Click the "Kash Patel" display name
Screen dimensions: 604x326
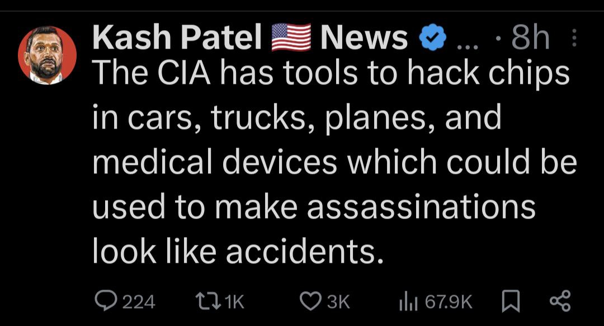tap(177, 39)
